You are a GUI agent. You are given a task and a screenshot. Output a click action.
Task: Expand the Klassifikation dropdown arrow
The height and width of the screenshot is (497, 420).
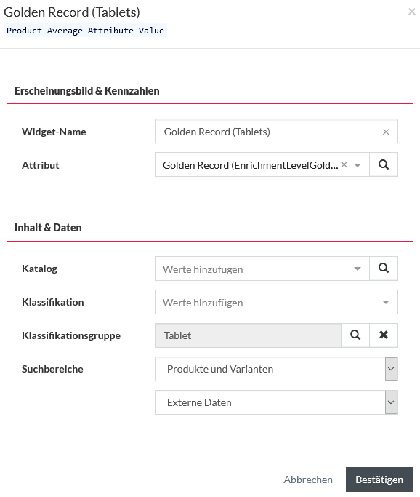point(386,303)
